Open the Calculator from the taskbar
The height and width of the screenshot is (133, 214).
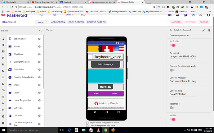pyautogui.click(x=76, y=130)
